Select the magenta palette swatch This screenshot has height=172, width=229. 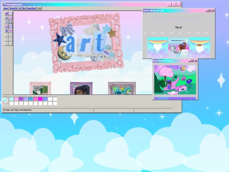[40, 99]
